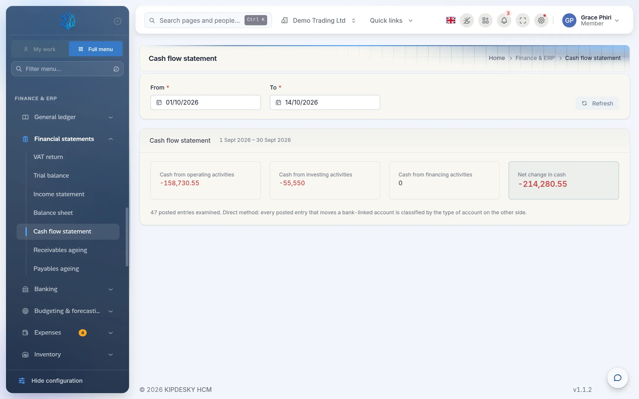Switch to the My work tab

(40, 49)
